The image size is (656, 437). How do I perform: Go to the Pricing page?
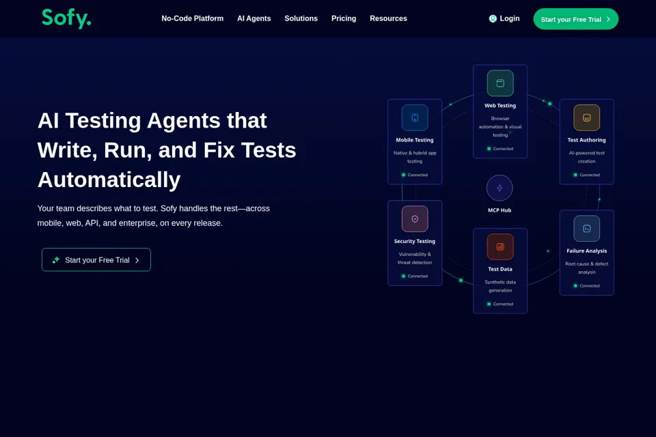[344, 18]
